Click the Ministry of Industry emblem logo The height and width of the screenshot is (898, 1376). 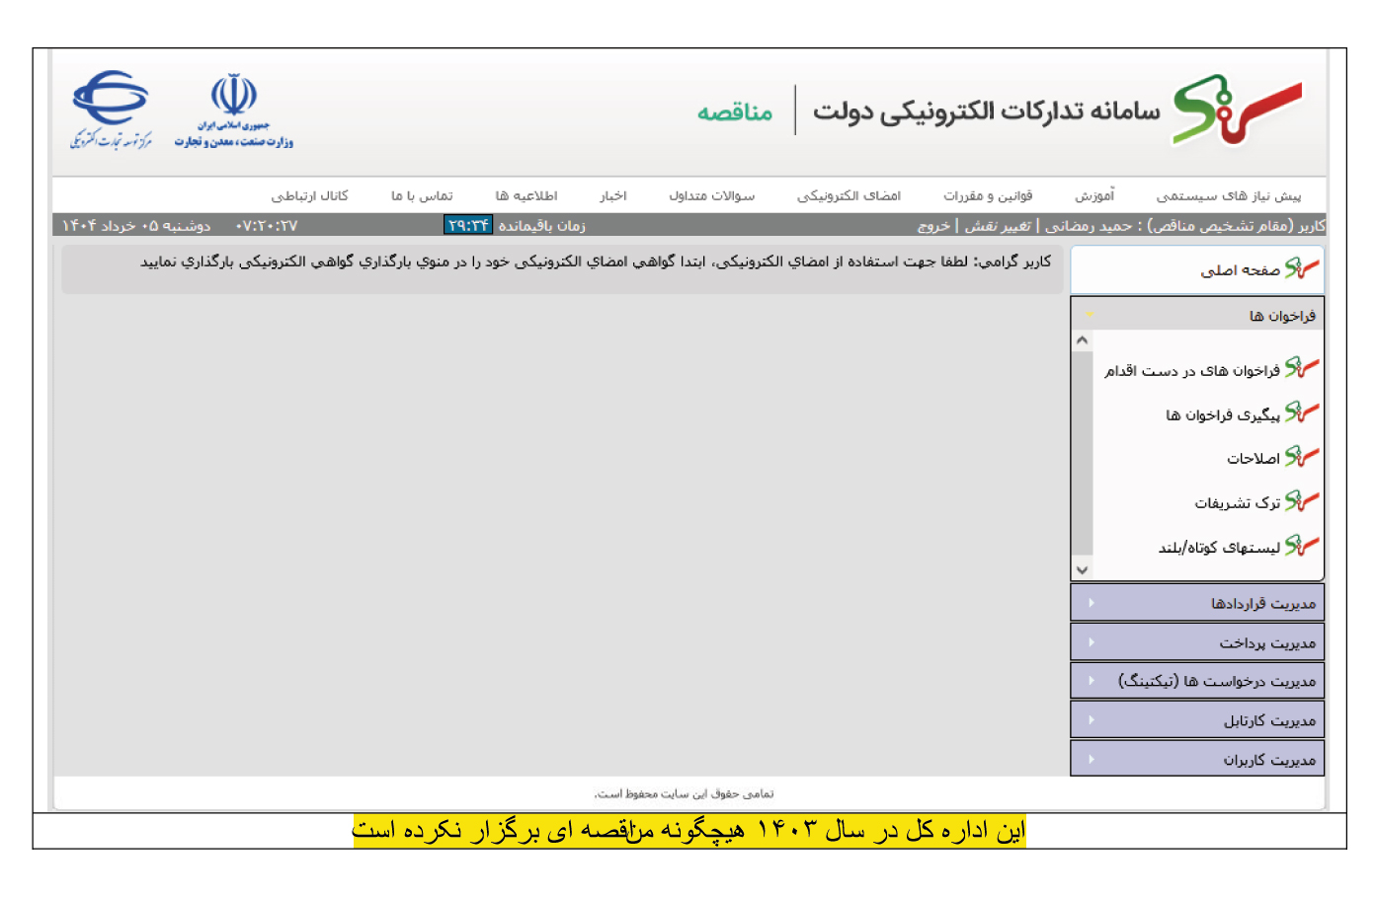(x=234, y=110)
